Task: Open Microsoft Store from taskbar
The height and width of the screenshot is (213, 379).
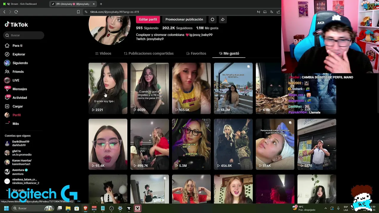Action: coord(77,208)
